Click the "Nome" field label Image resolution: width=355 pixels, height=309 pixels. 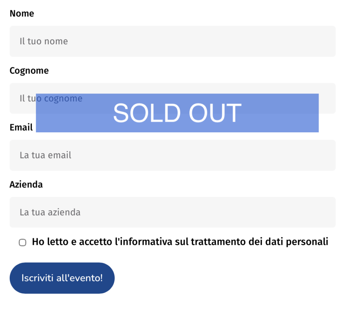click(x=22, y=14)
